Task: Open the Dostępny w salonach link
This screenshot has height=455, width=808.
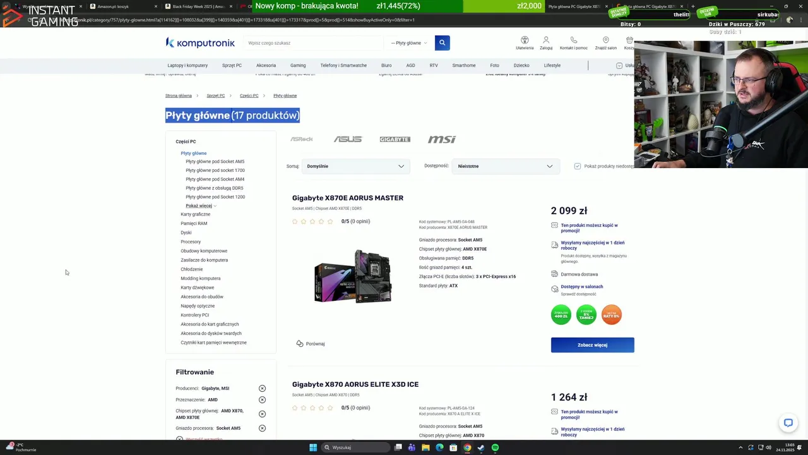Action: 582,286
